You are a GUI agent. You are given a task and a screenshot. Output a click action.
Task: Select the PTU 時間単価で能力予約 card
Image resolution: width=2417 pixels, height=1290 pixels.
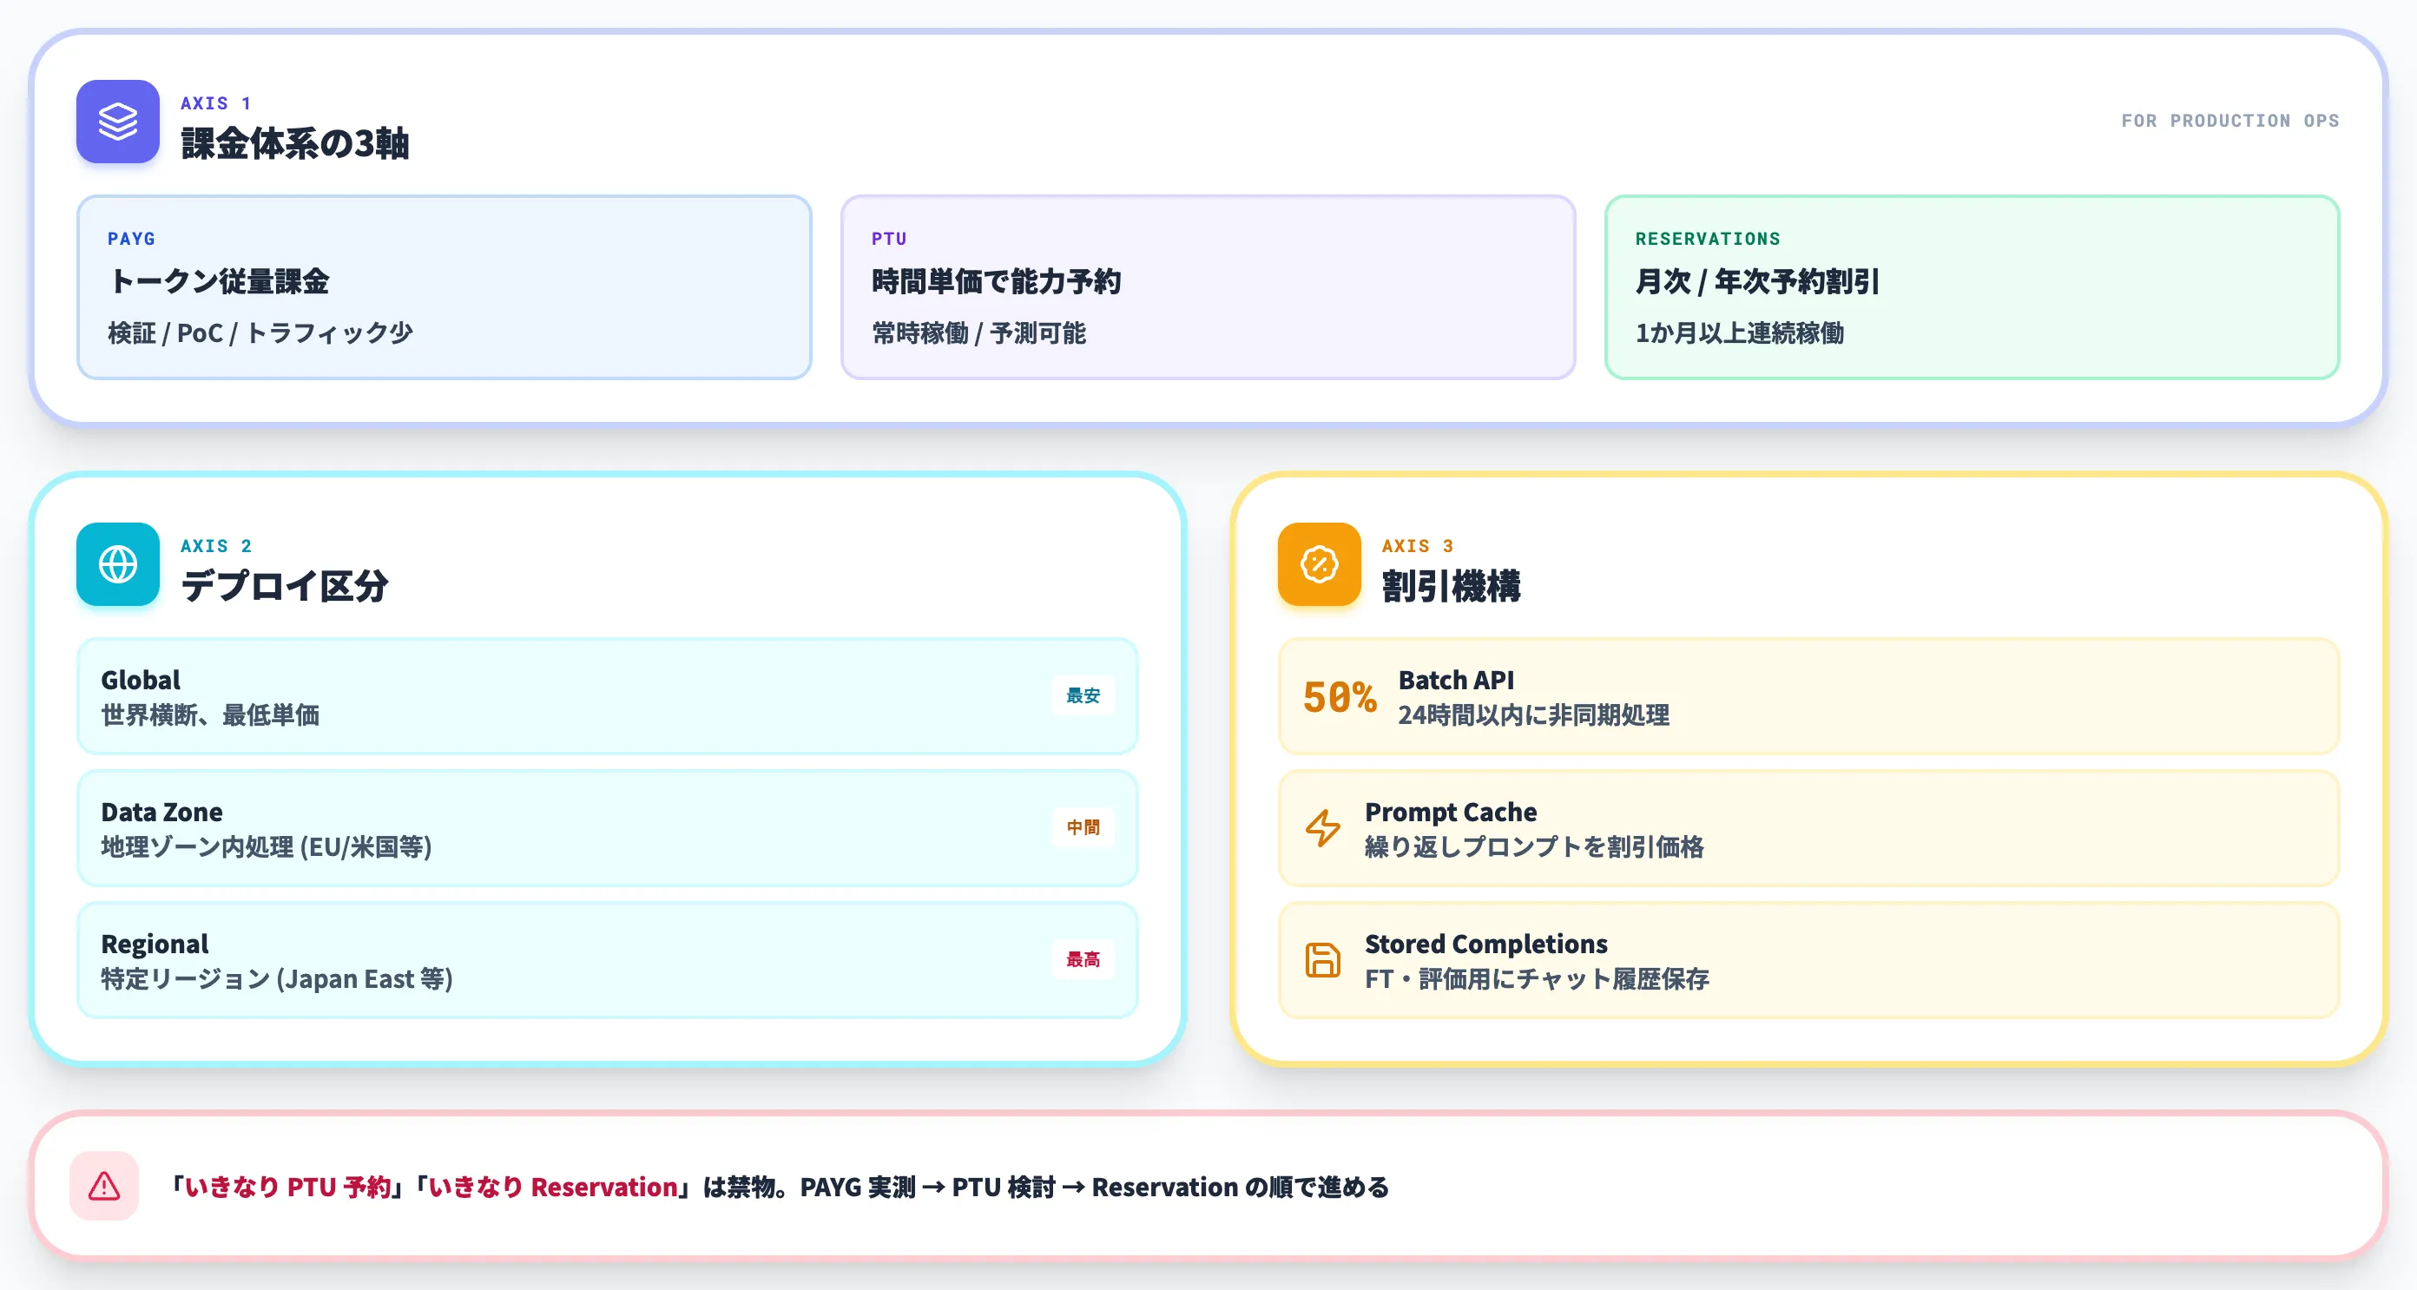(x=1208, y=287)
